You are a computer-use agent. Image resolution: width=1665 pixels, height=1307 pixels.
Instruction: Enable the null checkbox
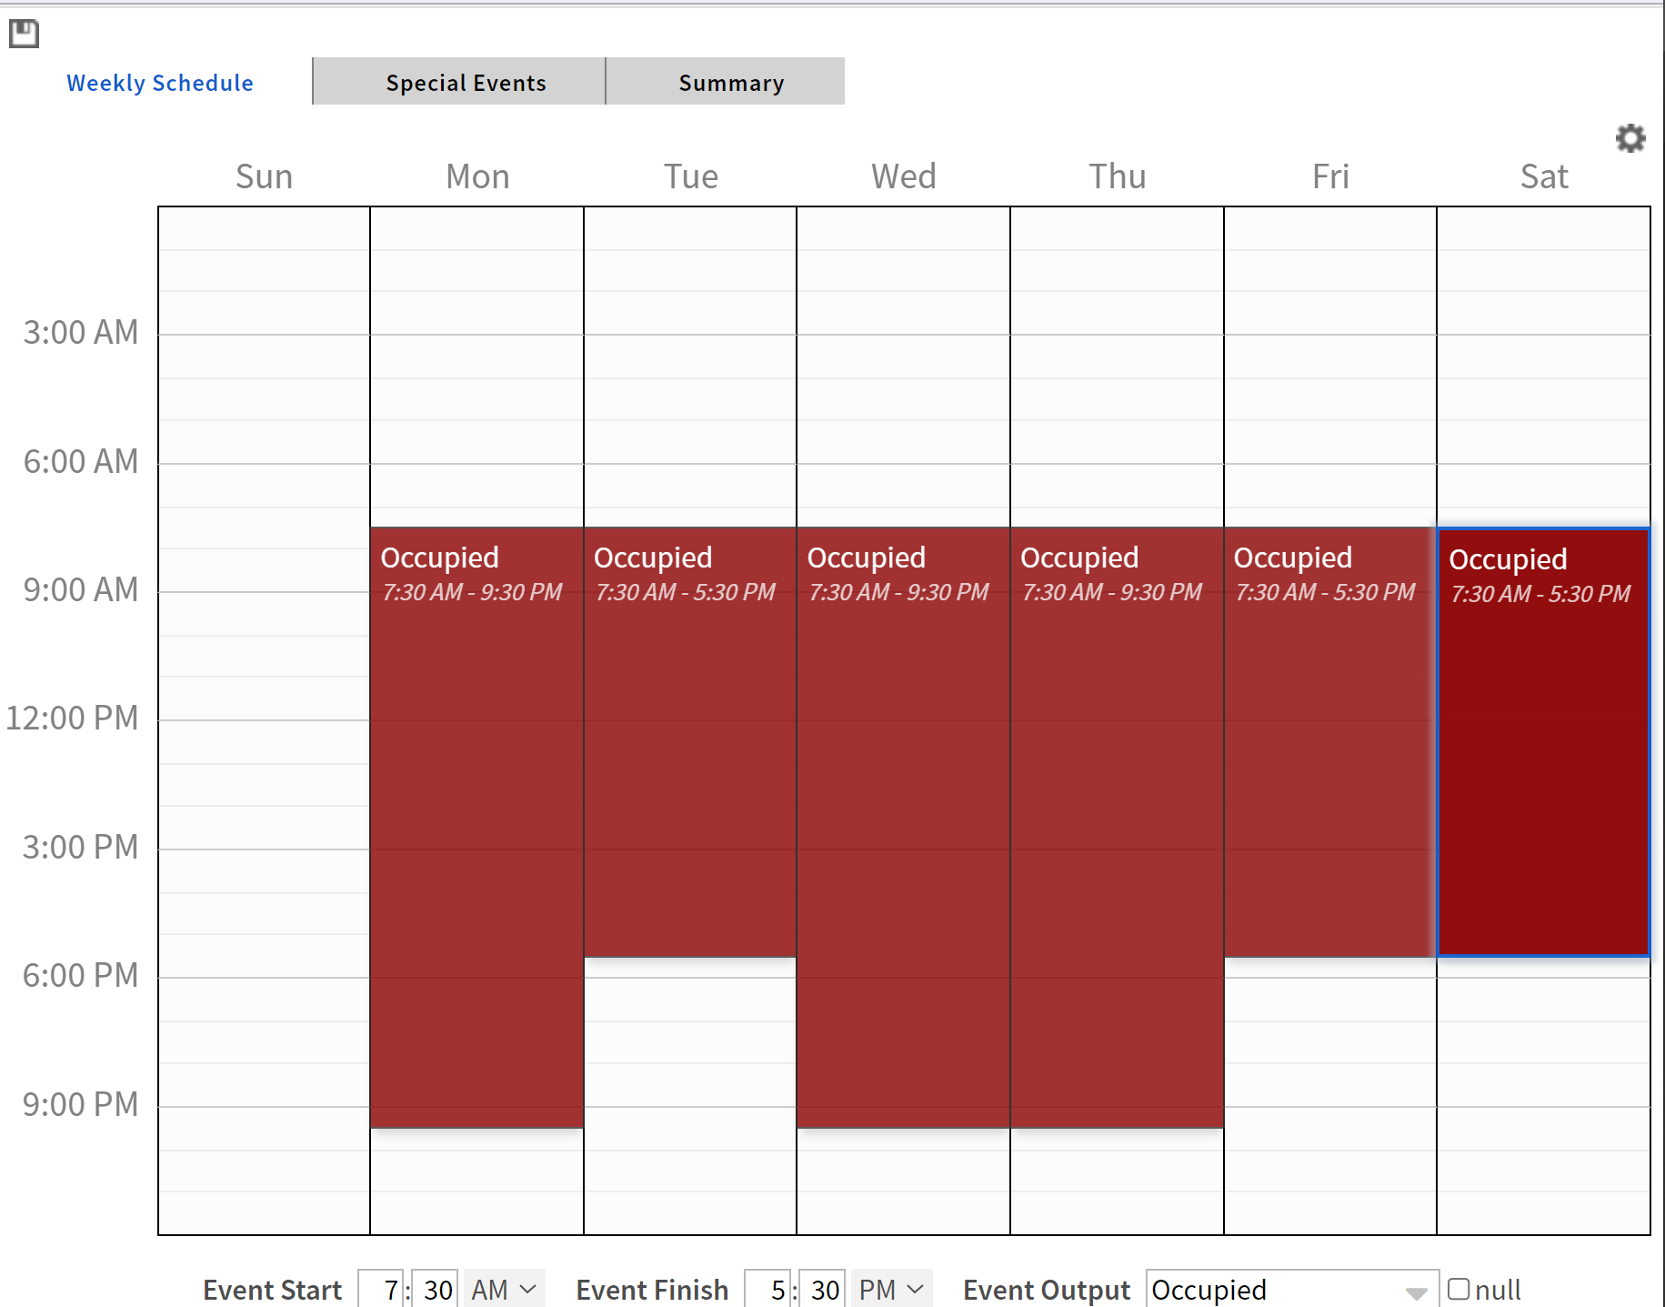tap(1459, 1288)
